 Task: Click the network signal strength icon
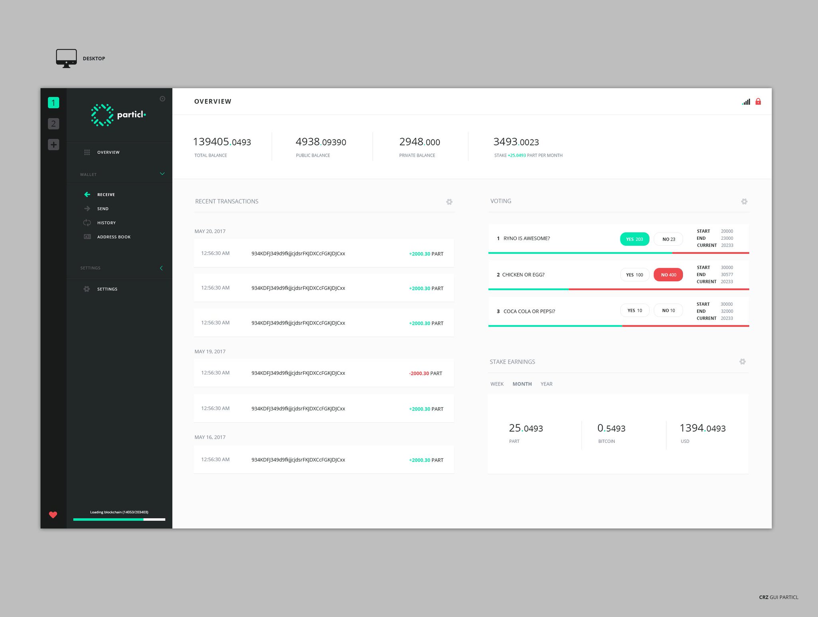(x=746, y=102)
